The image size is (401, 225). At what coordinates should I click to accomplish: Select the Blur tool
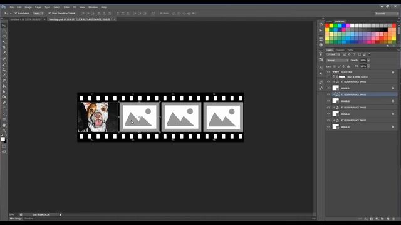[x=4, y=92]
